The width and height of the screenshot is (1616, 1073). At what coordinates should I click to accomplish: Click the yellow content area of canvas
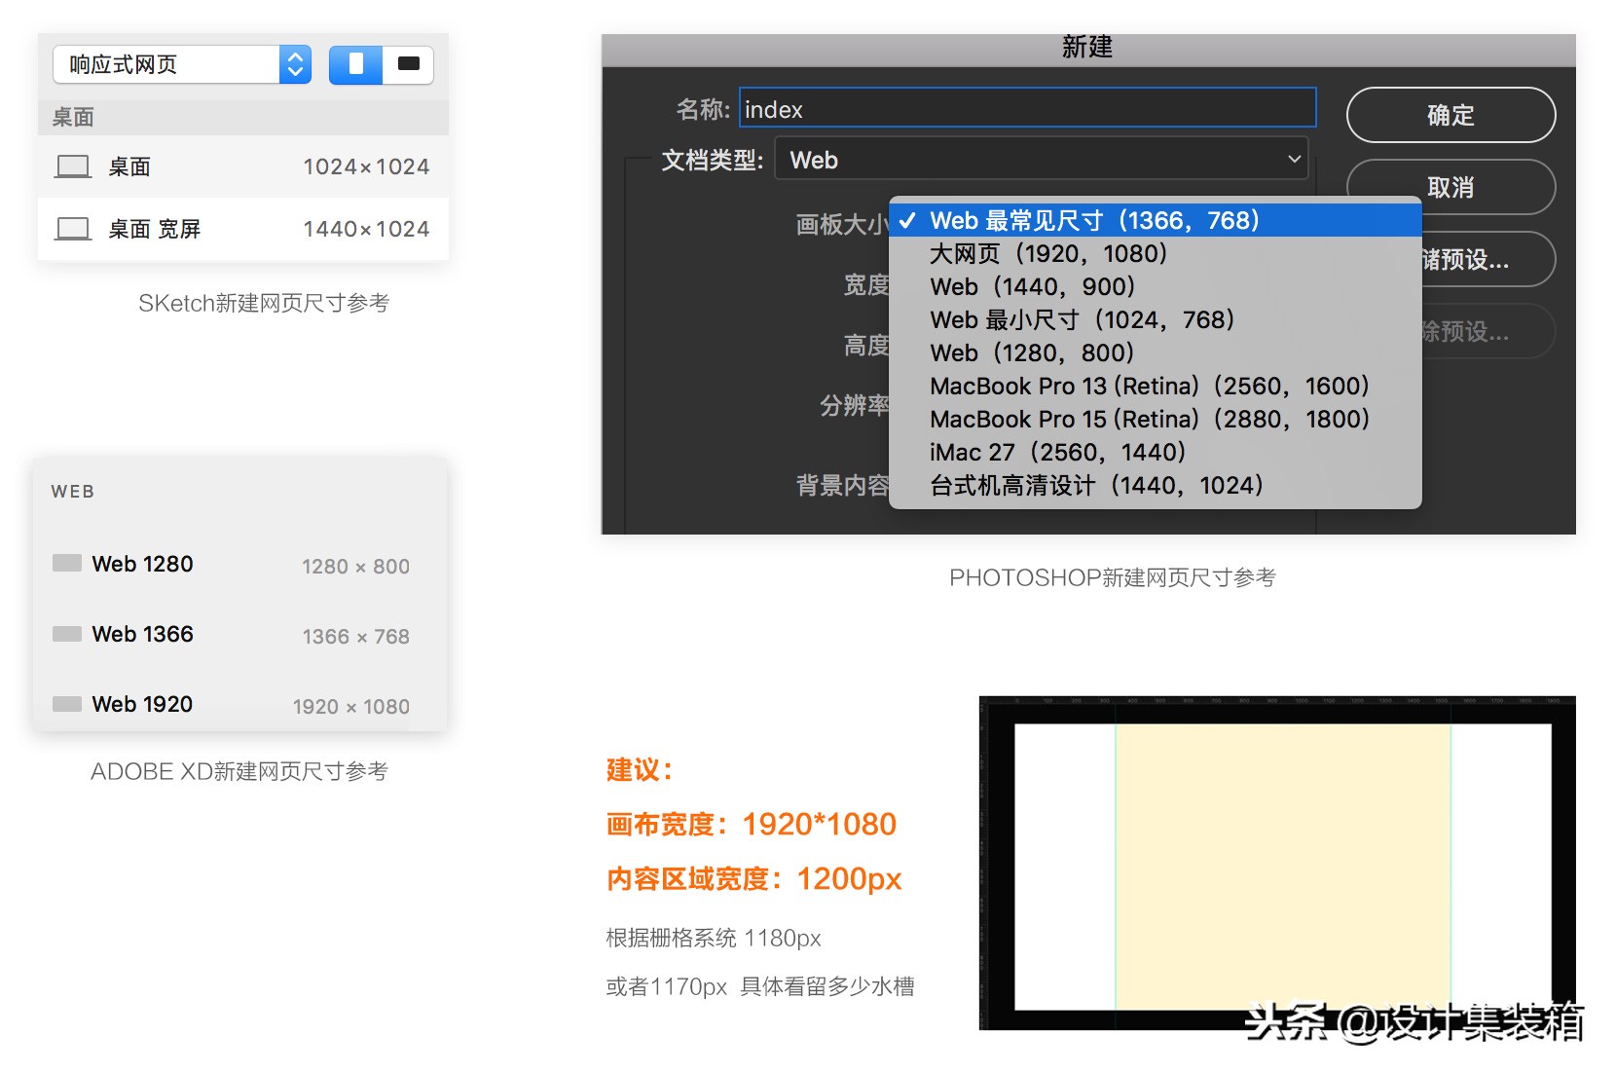(1282, 865)
